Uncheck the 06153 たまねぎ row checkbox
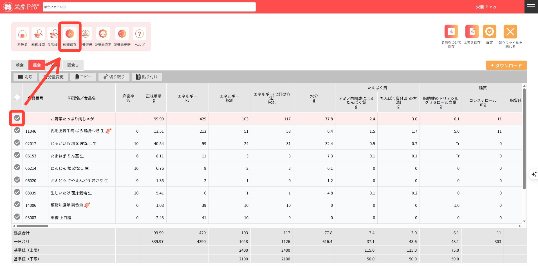Viewport: 538px width, 266px height. pos(17,155)
